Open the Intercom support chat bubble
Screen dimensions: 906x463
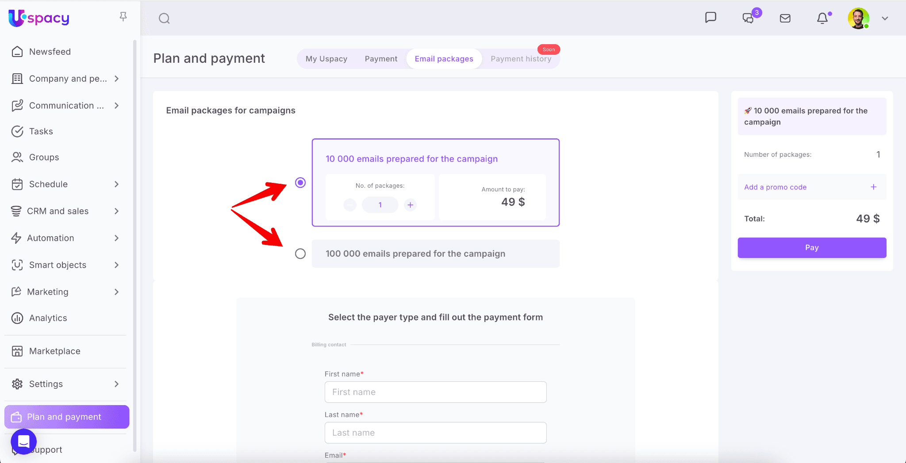pos(24,441)
